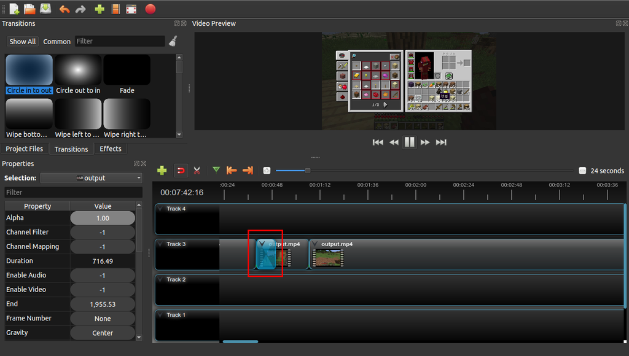The width and height of the screenshot is (629, 356).
Task: Jump to next marker orange arrow
Action: tap(248, 171)
